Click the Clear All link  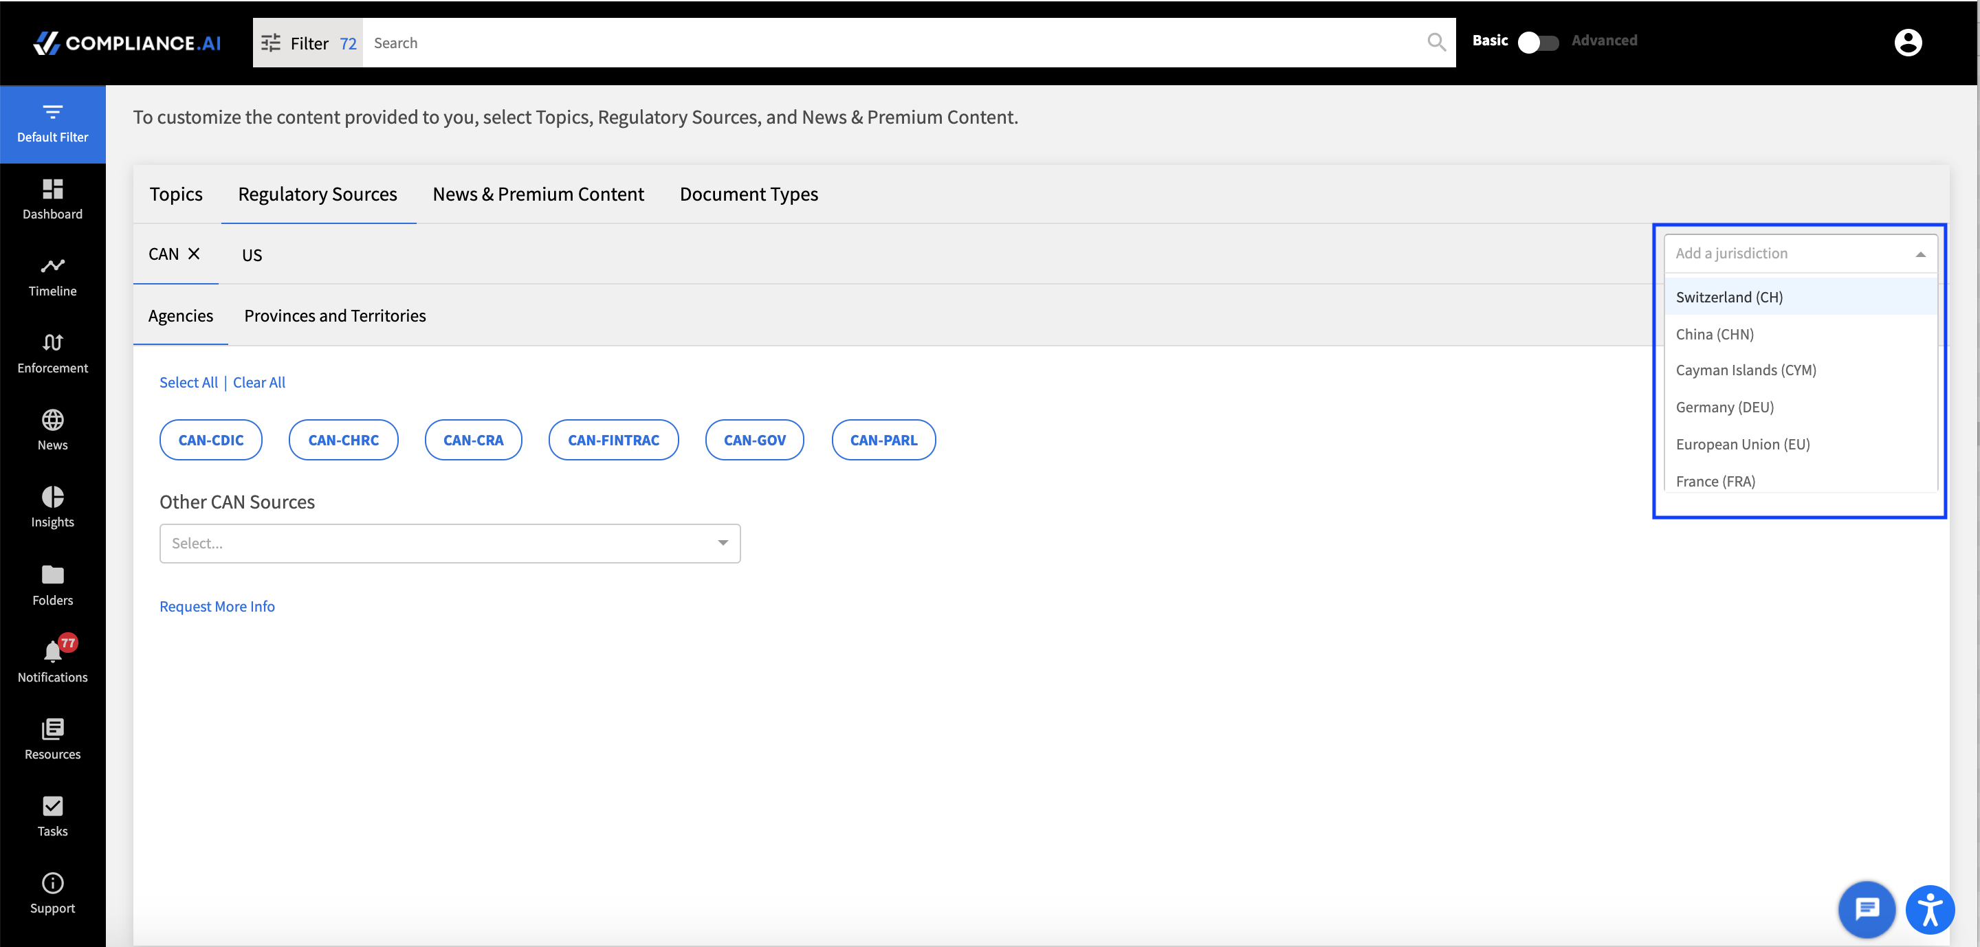click(x=259, y=381)
